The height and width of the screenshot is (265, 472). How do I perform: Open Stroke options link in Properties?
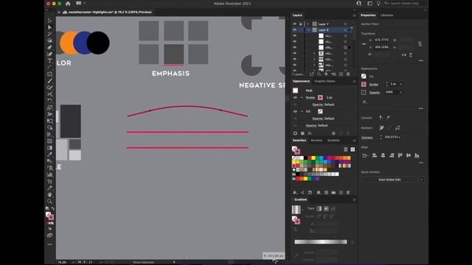pyautogui.click(x=374, y=85)
